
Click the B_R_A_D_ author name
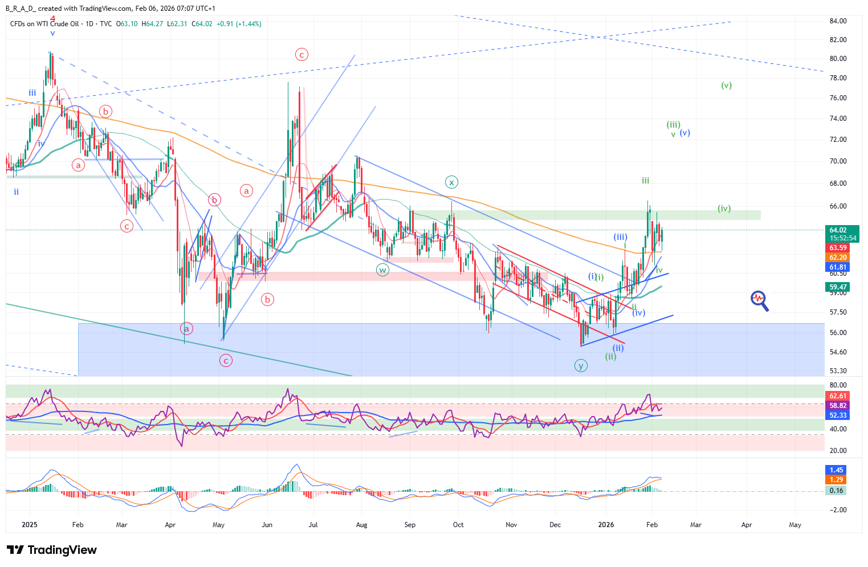20,9
